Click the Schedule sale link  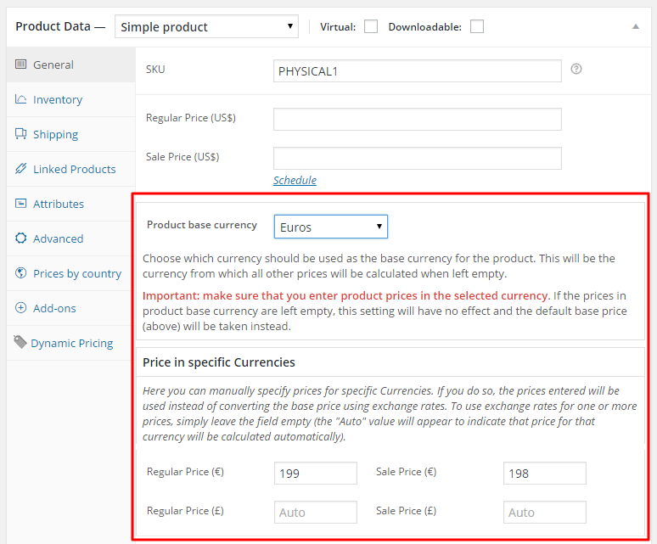295,180
